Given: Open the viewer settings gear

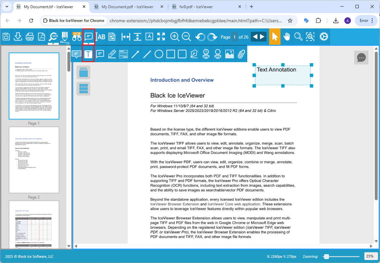Looking at the screenshot, I should click(x=324, y=37).
